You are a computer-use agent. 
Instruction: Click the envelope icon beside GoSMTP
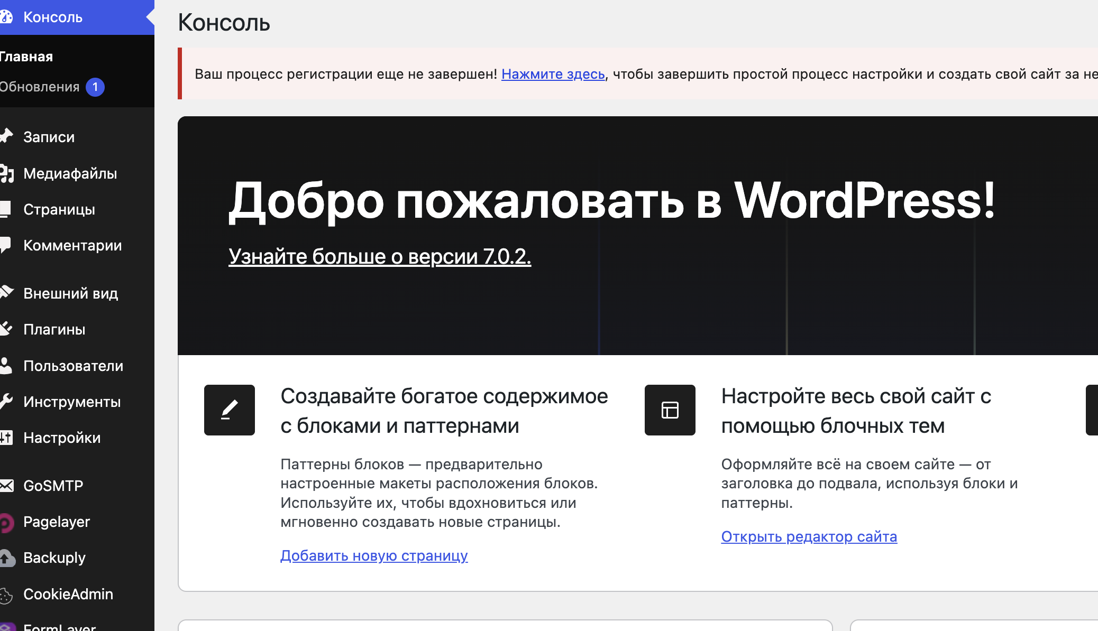[x=6, y=485]
